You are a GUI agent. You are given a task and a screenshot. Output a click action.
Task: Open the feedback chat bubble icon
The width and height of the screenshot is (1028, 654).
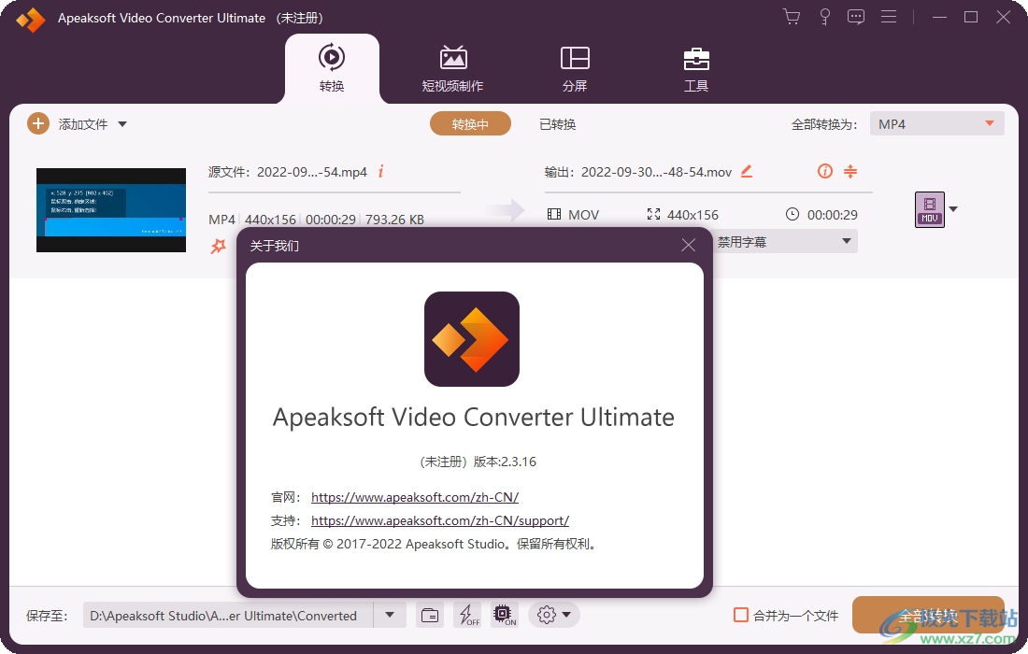[x=855, y=17]
